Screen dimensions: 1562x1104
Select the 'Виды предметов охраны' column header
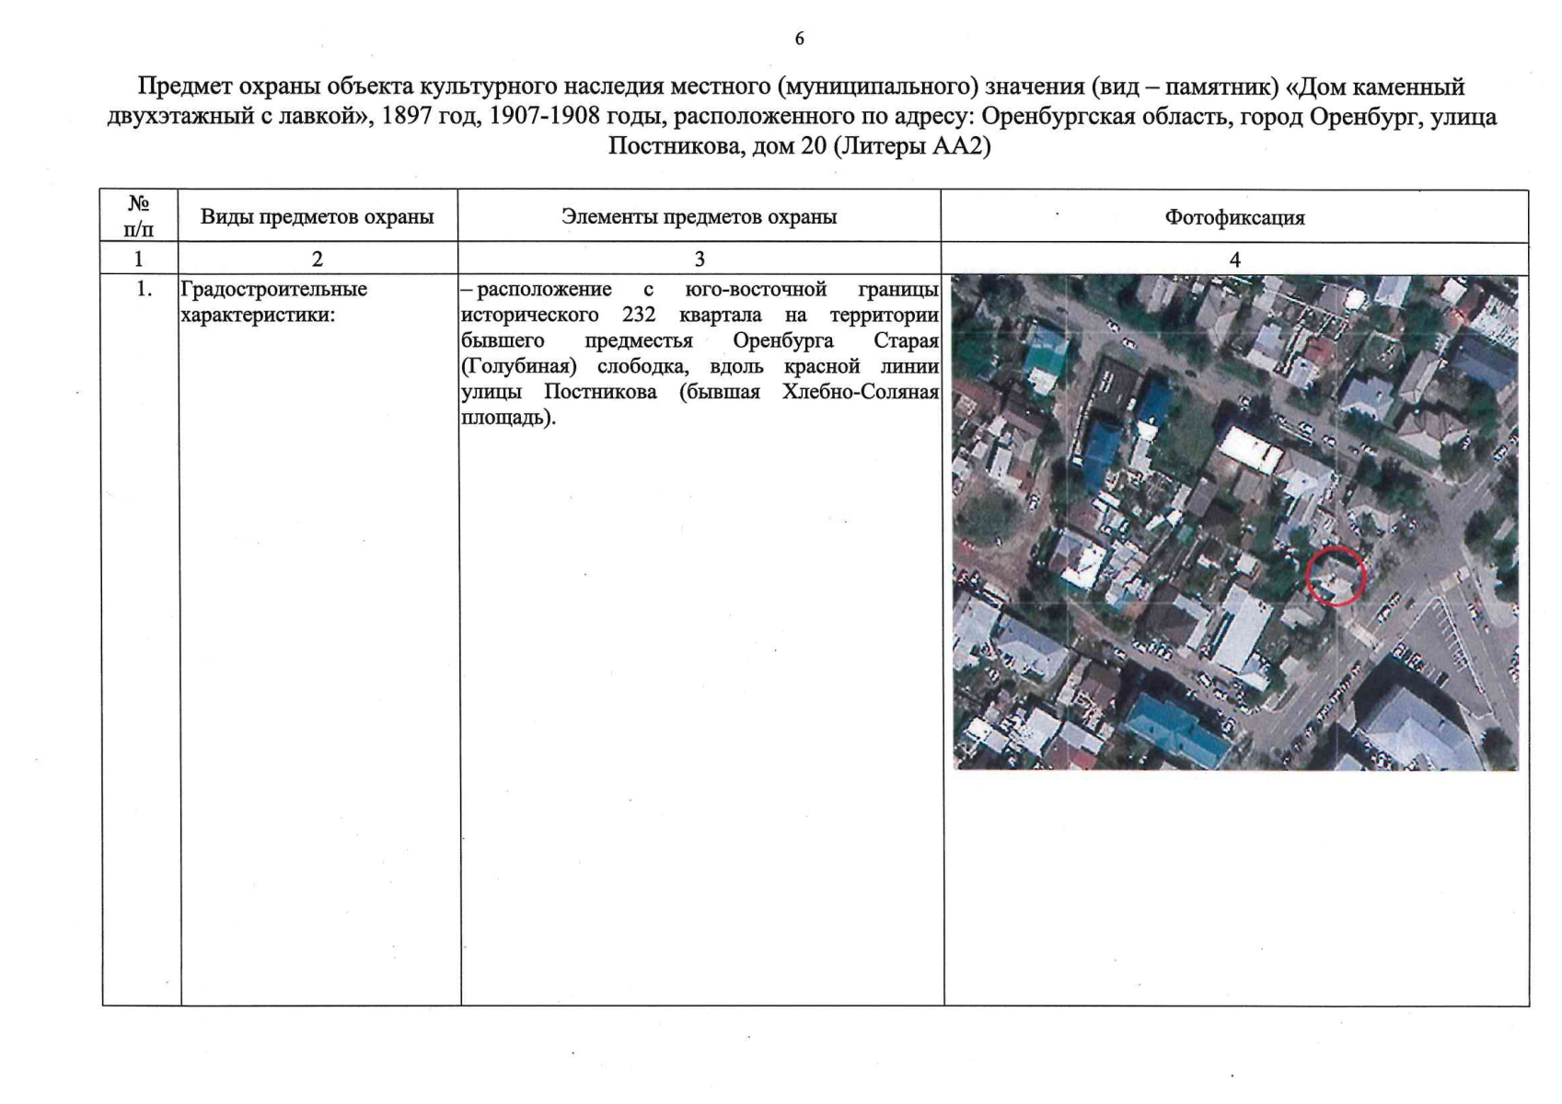(318, 217)
